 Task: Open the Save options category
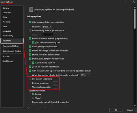(5, 26)
